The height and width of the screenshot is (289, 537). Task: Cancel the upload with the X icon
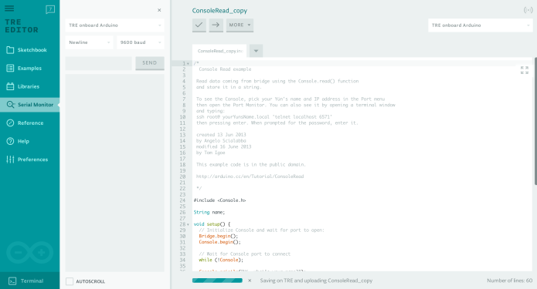pyautogui.click(x=250, y=281)
